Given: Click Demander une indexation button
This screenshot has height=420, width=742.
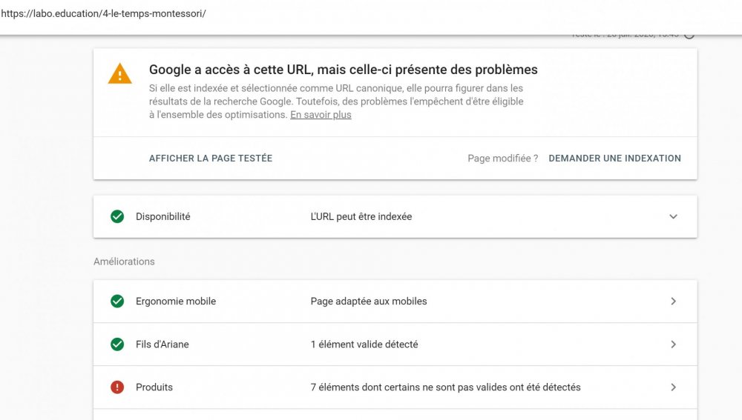Looking at the screenshot, I should pyautogui.click(x=614, y=159).
